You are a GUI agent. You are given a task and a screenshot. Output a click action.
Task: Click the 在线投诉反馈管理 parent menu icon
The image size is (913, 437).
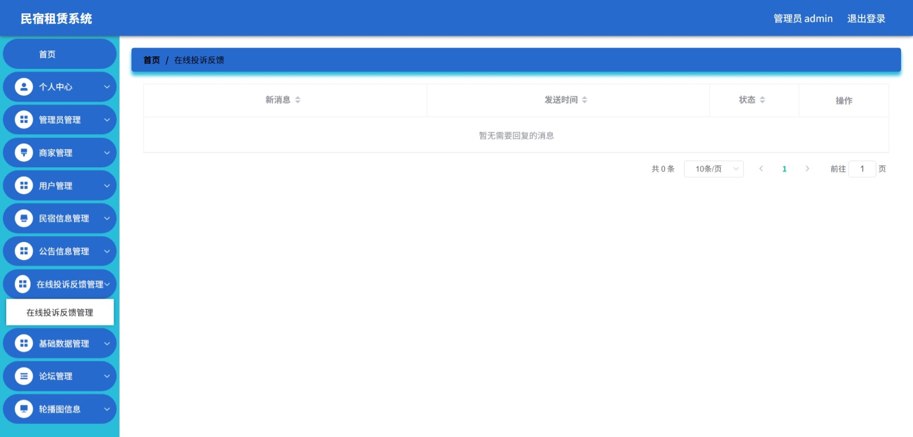22,284
